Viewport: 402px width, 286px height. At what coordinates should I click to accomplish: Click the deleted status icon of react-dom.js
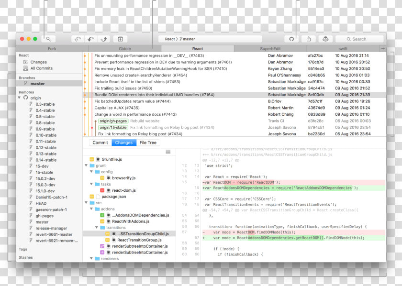click(102, 190)
